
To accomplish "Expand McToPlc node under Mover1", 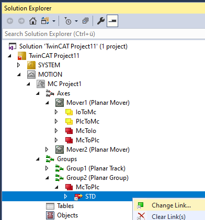I will point(56,140).
